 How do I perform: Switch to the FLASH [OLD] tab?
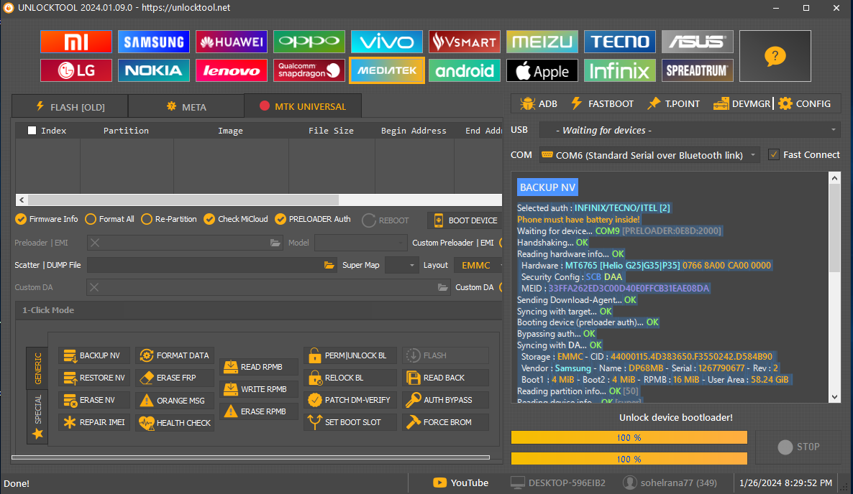(x=70, y=107)
